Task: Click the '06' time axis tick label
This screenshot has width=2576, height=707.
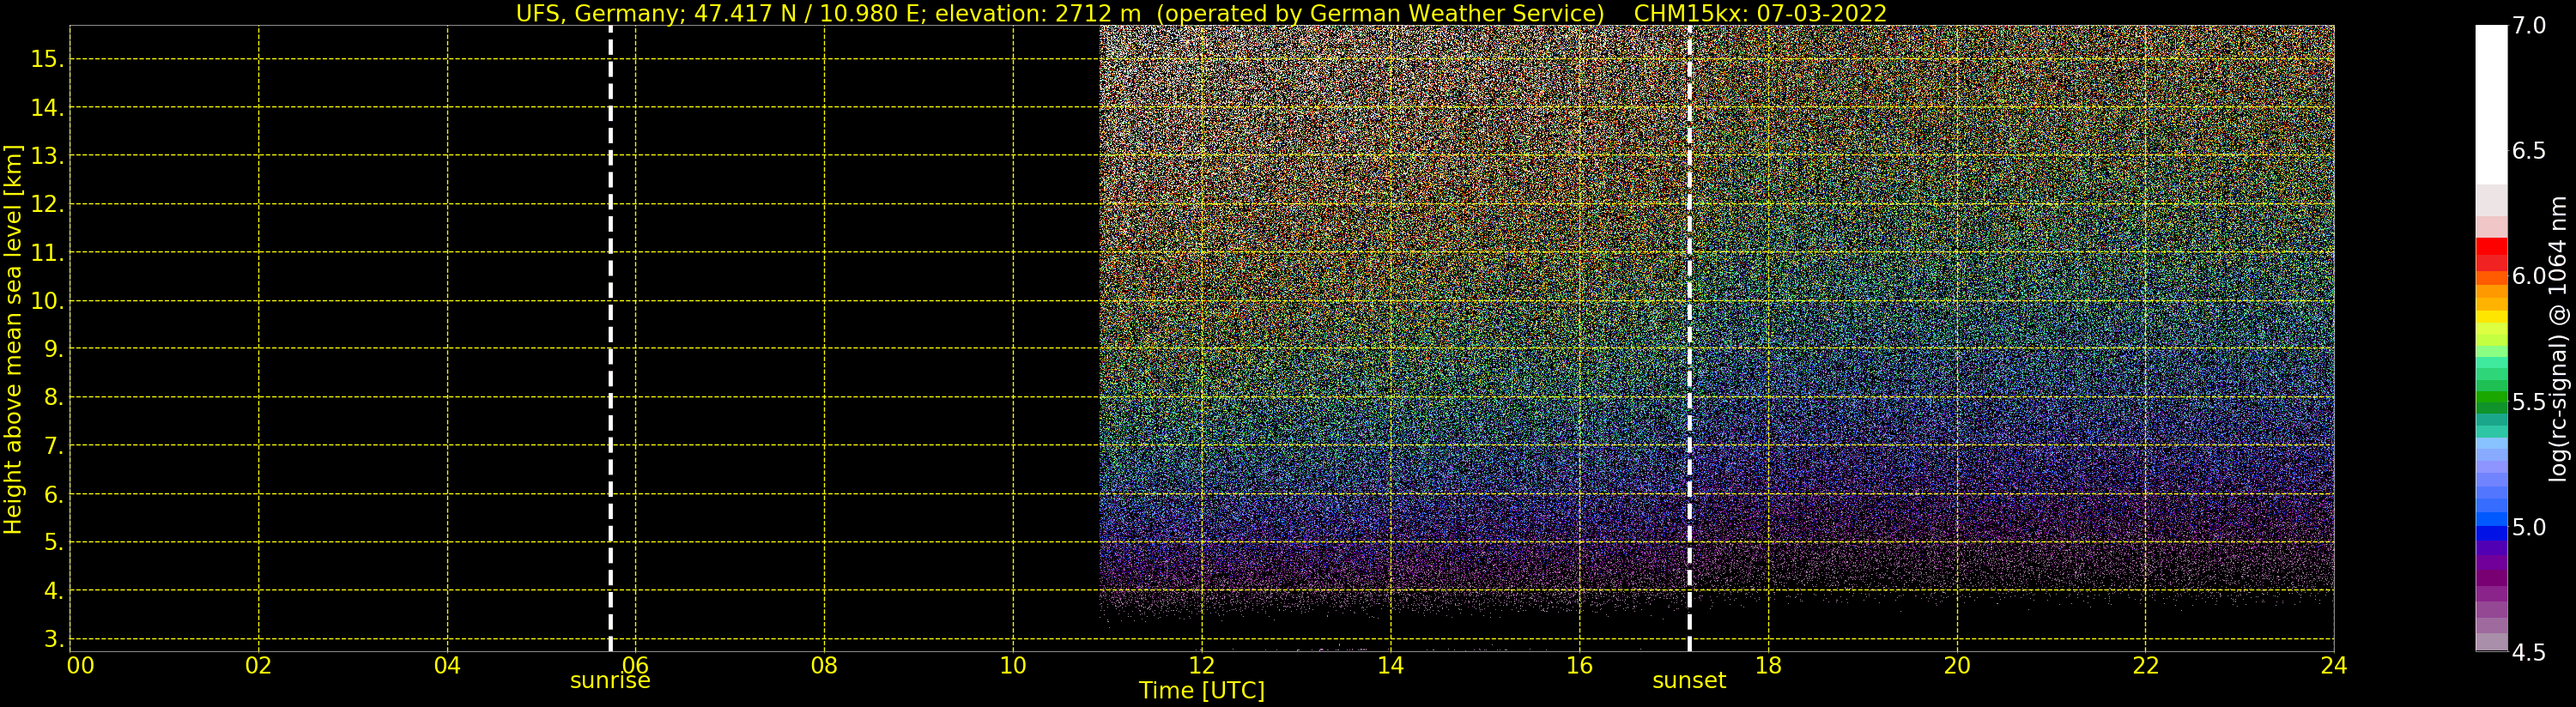Action: (636, 665)
